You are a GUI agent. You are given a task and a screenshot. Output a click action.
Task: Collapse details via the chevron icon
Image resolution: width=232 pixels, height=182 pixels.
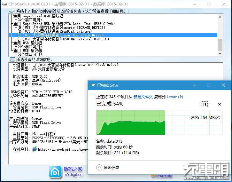click(99, 168)
